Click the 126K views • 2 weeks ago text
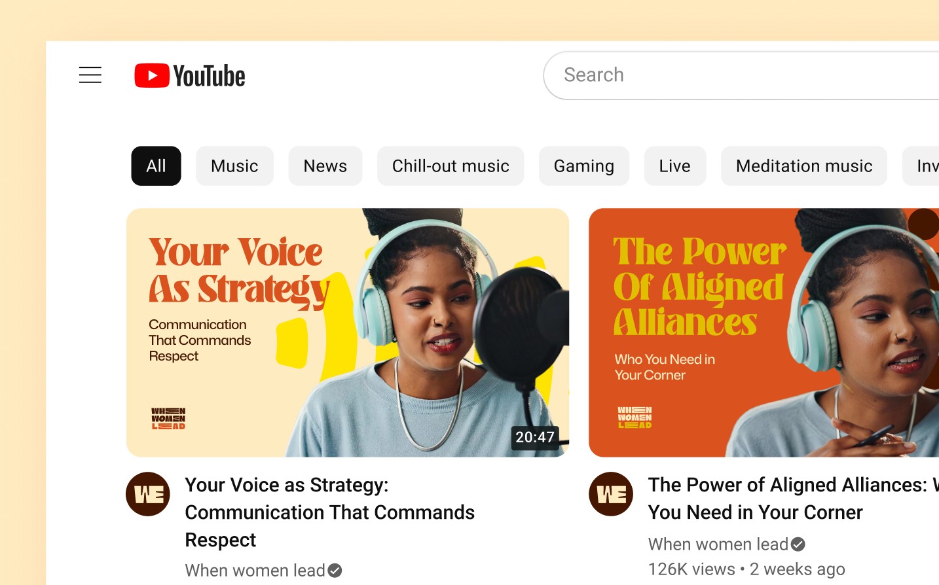The image size is (939, 585). [x=746, y=569]
